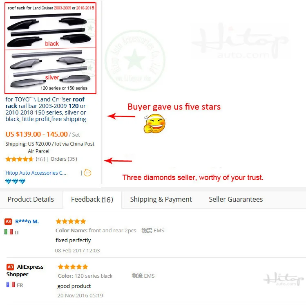Click reviewer name R***o M.
This screenshot has height=308, width=306.
pyautogui.click(x=27, y=222)
